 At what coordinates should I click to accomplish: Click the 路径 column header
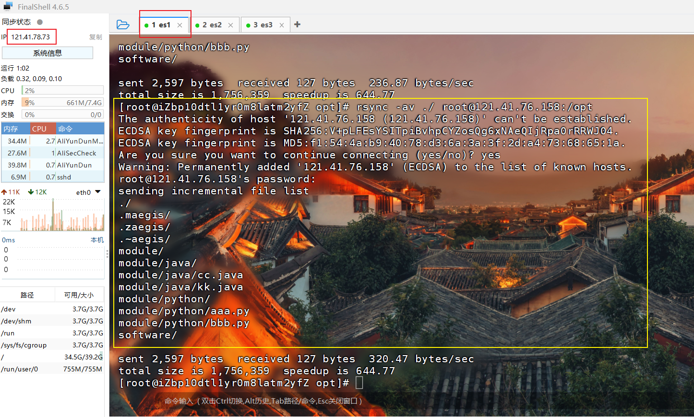click(x=27, y=295)
